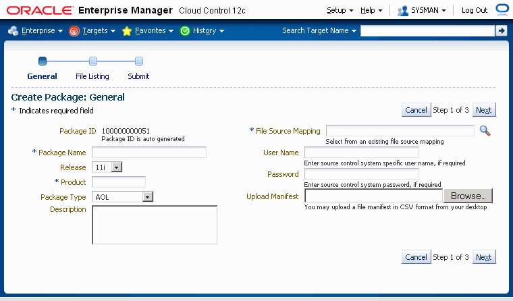Click the Enterprise cubes icon
Image resolution: width=513 pixels, height=301 pixels.
click(x=13, y=31)
